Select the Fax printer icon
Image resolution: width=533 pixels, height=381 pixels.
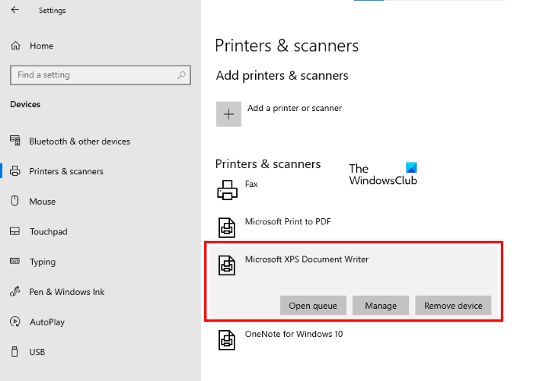(227, 190)
